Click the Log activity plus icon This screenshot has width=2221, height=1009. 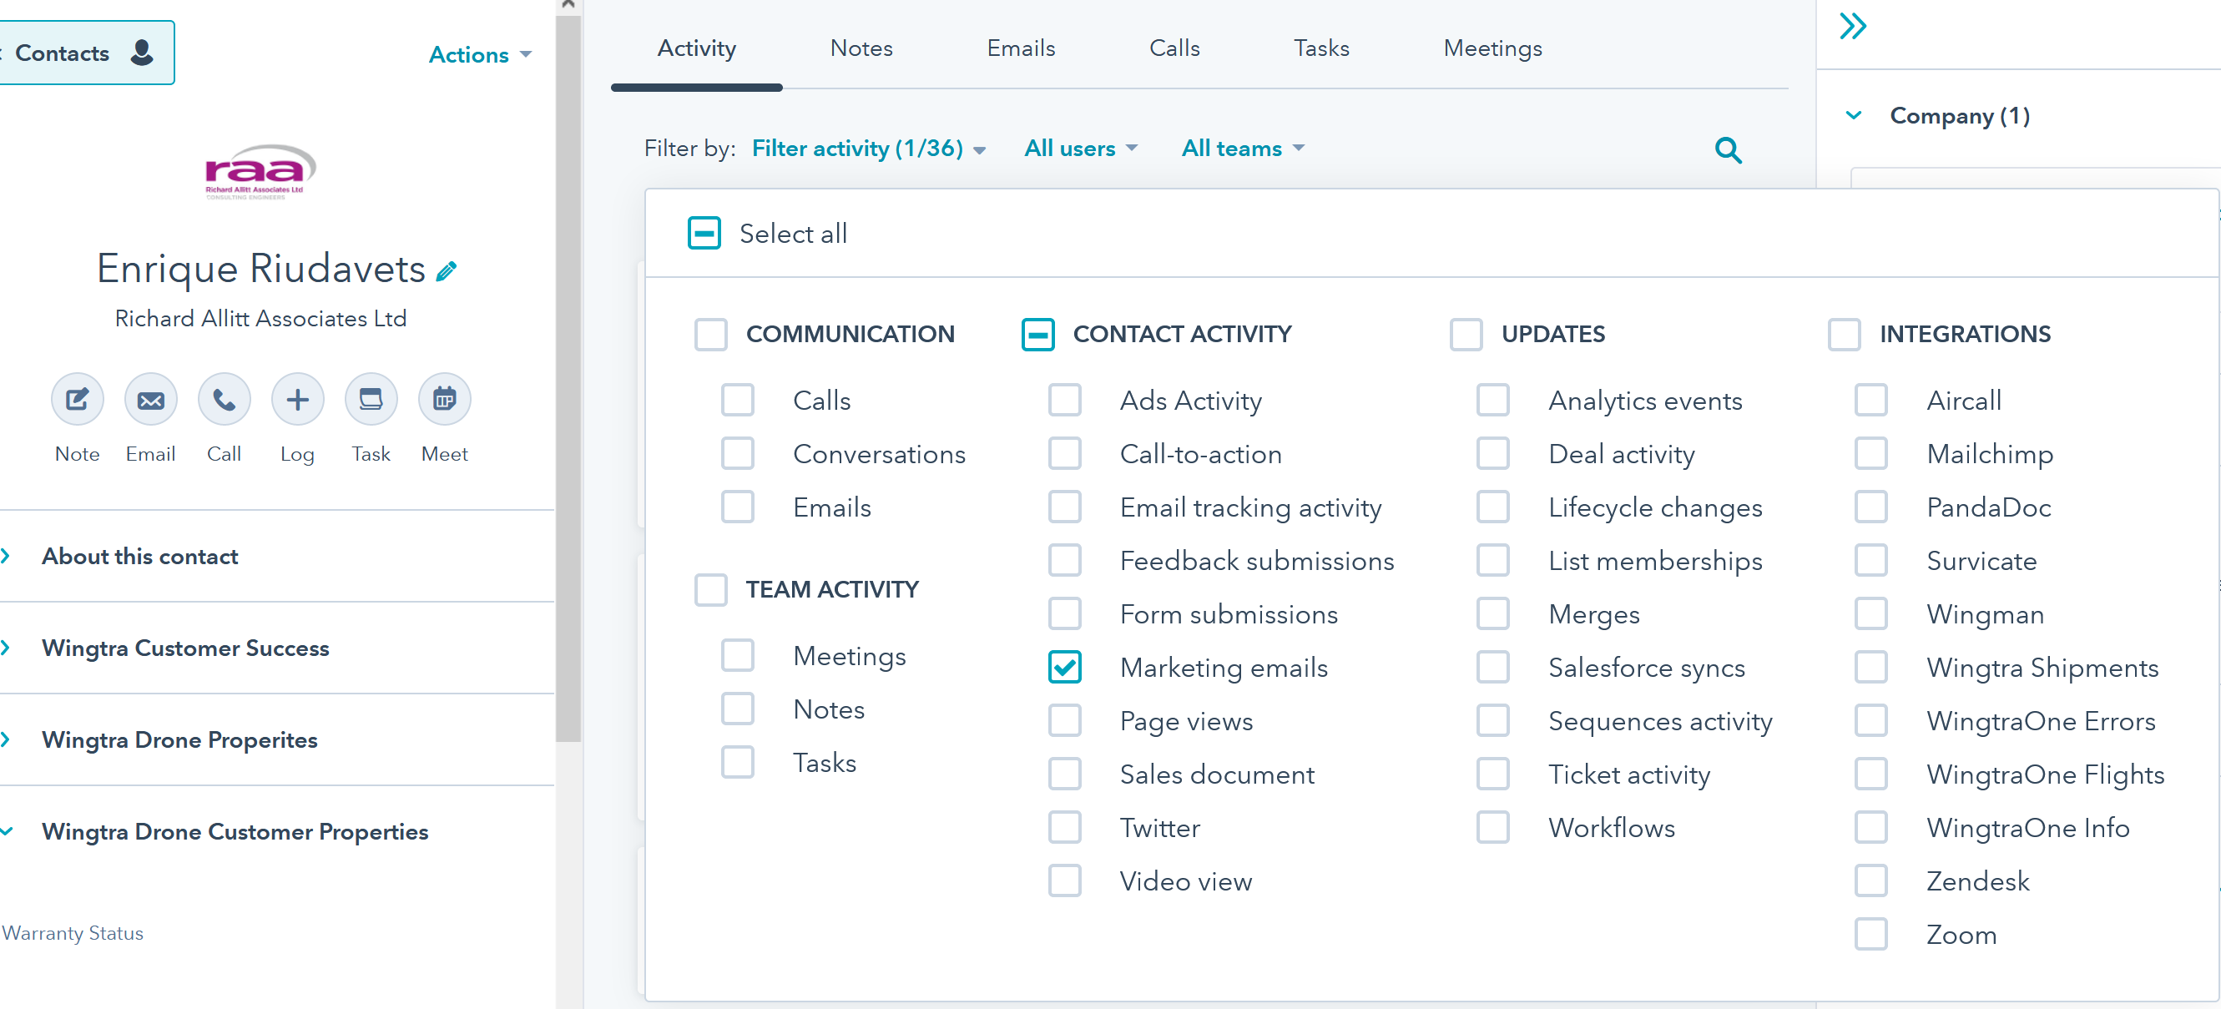(x=296, y=399)
